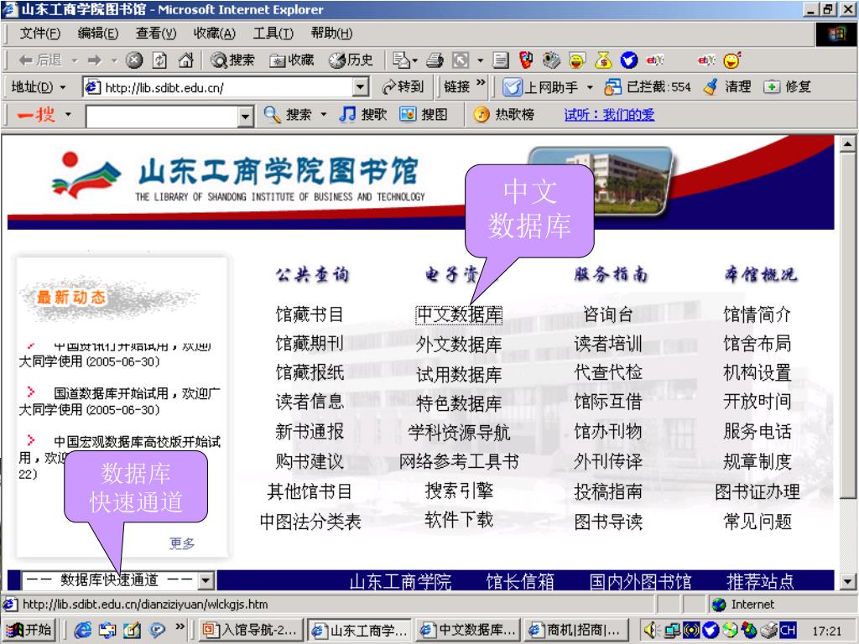The image size is (859, 644).
Task: Open the 学科资源导航 link
Action: coord(459,433)
